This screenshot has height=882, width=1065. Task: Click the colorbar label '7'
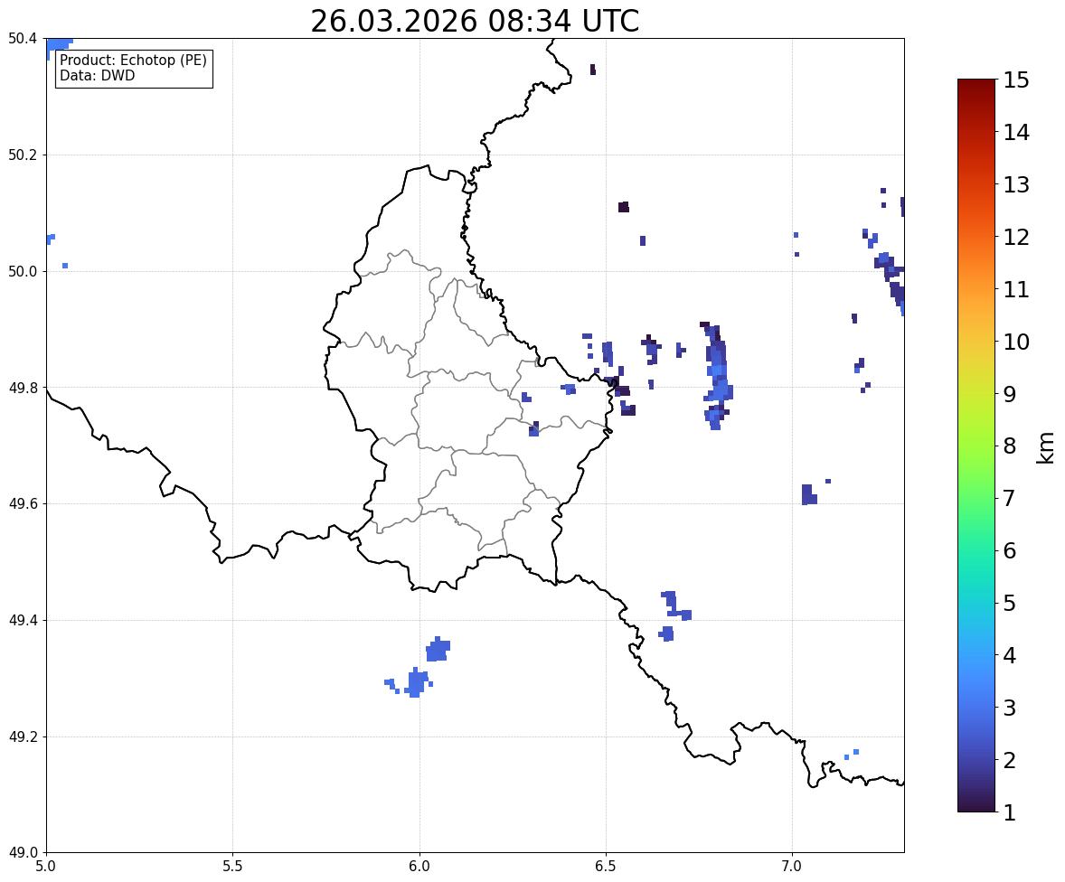point(1010,498)
